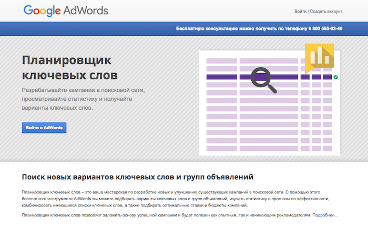The width and height of the screenshot is (368, 248).
Task: Click the magnifying glass icon in illustration
Action: (x=263, y=80)
